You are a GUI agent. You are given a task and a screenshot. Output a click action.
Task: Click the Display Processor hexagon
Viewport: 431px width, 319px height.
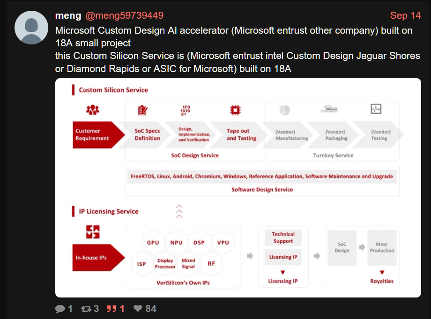click(165, 263)
